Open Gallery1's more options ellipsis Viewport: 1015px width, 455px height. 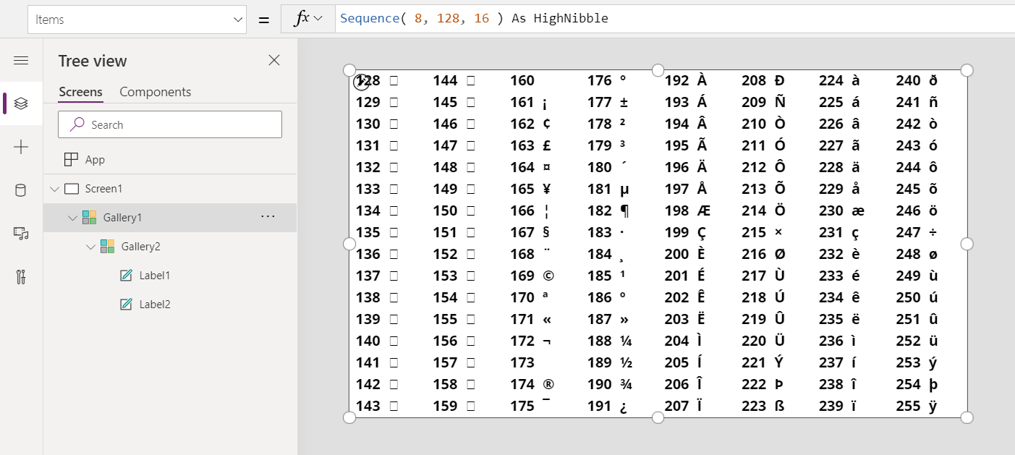coord(268,216)
